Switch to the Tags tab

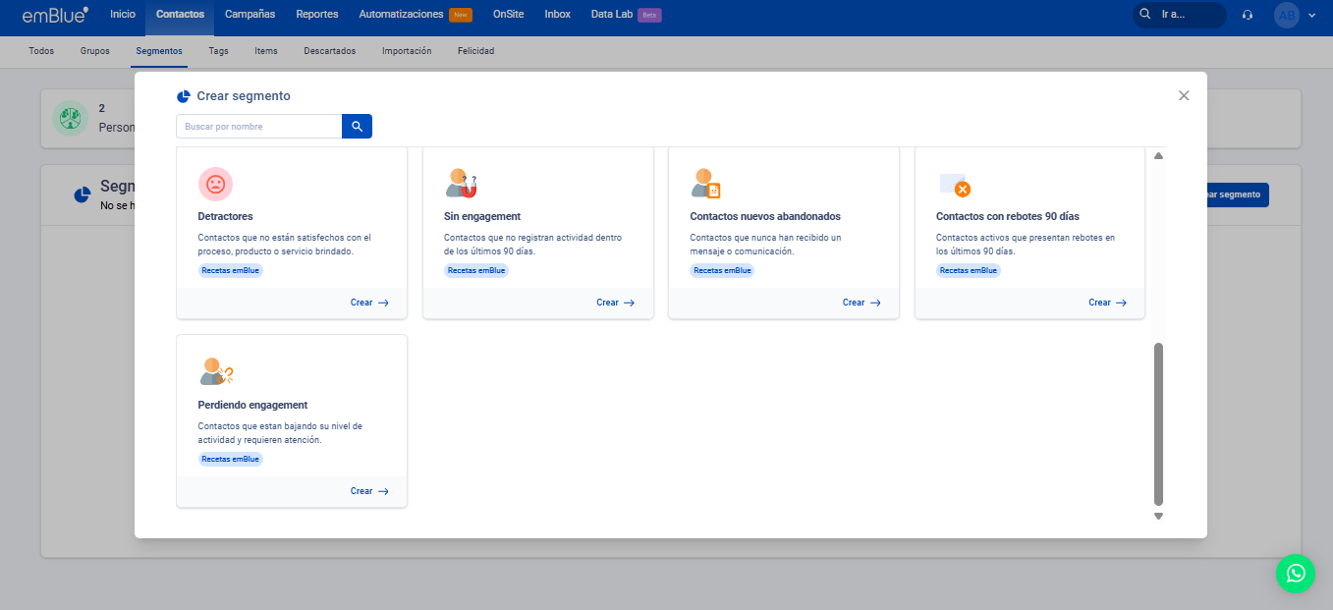tap(218, 51)
